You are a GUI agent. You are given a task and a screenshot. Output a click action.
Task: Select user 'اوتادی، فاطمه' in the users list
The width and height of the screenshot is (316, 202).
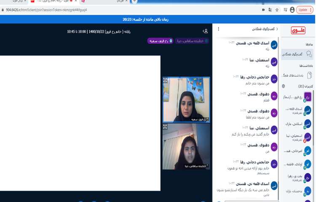tap(297, 164)
